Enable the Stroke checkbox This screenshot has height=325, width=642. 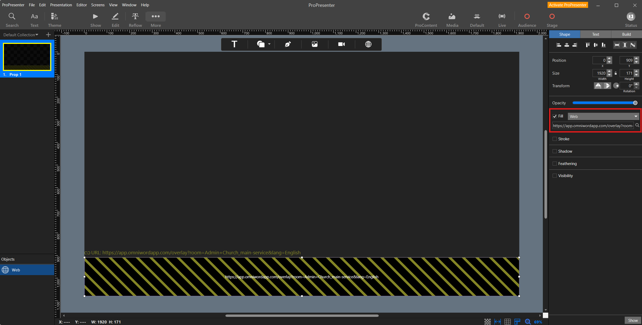[x=555, y=139]
